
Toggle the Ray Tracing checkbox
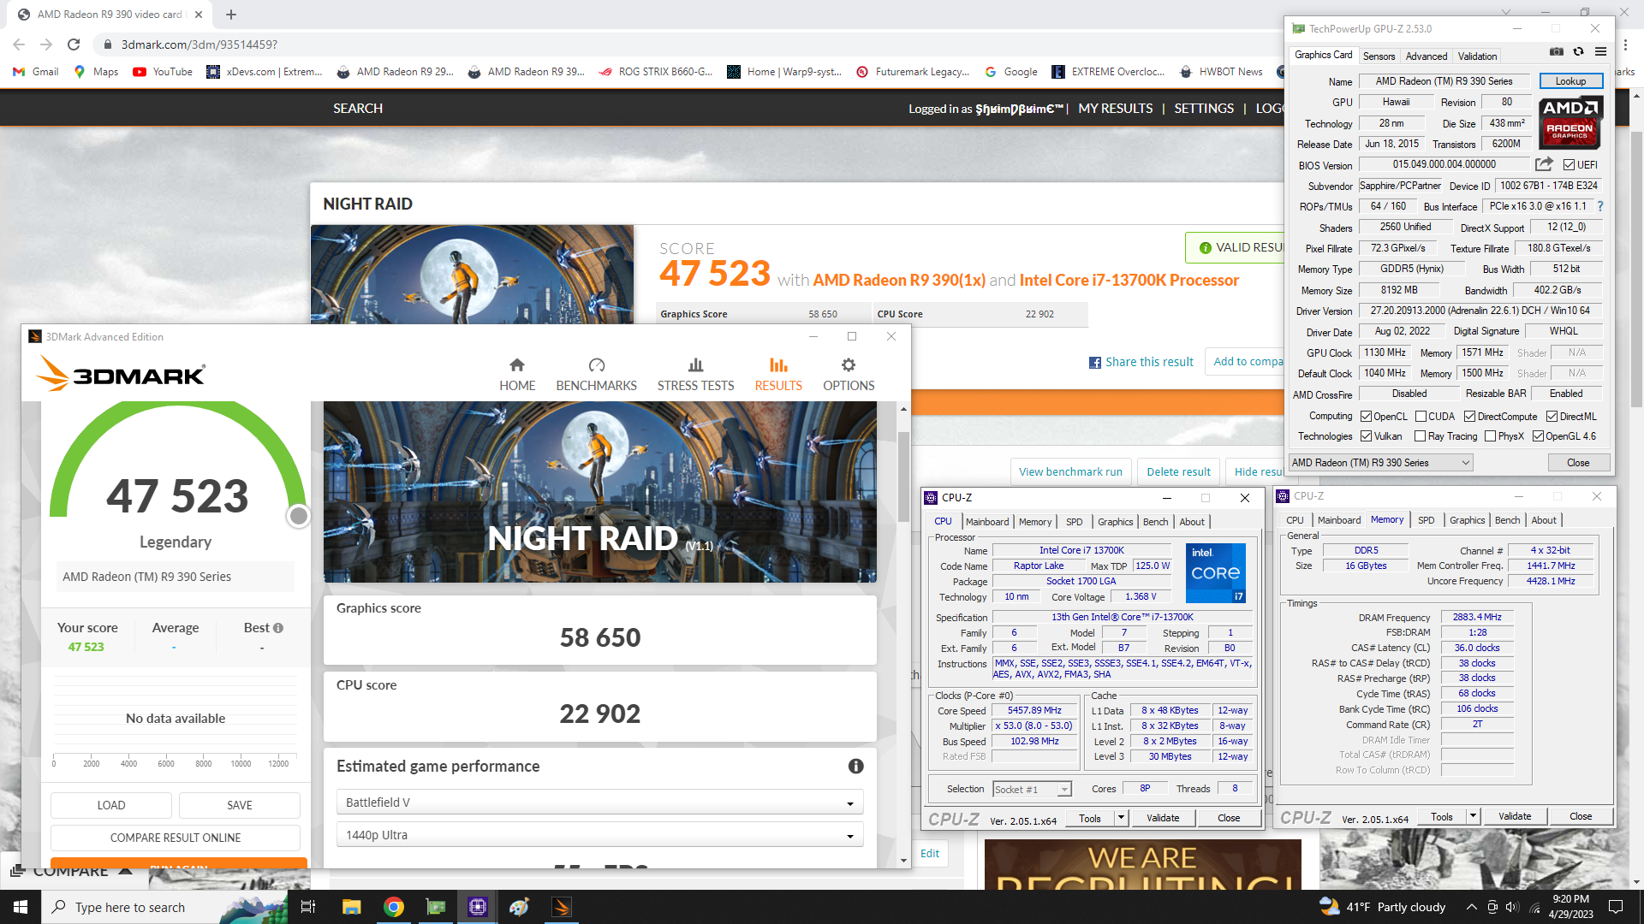pos(1420,436)
